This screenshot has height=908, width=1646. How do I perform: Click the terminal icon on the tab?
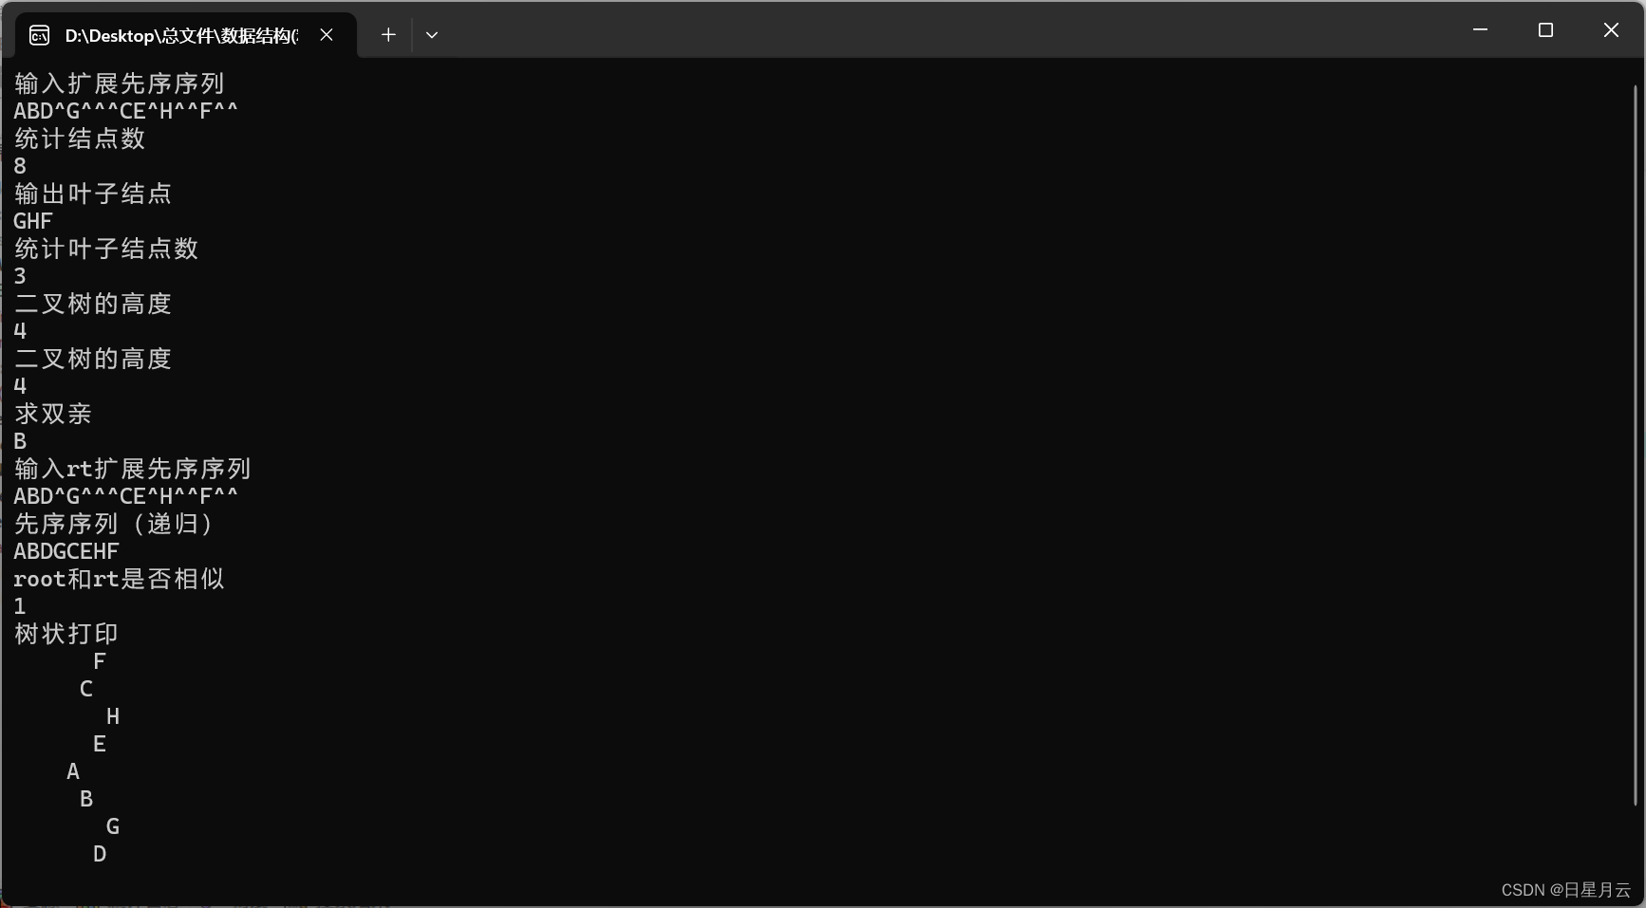pos(39,36)
